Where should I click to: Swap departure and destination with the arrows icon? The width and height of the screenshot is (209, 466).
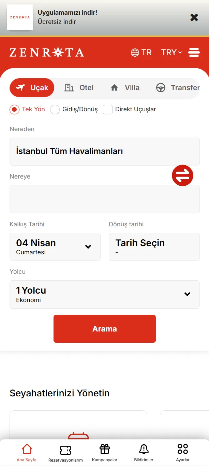point(182,175)
